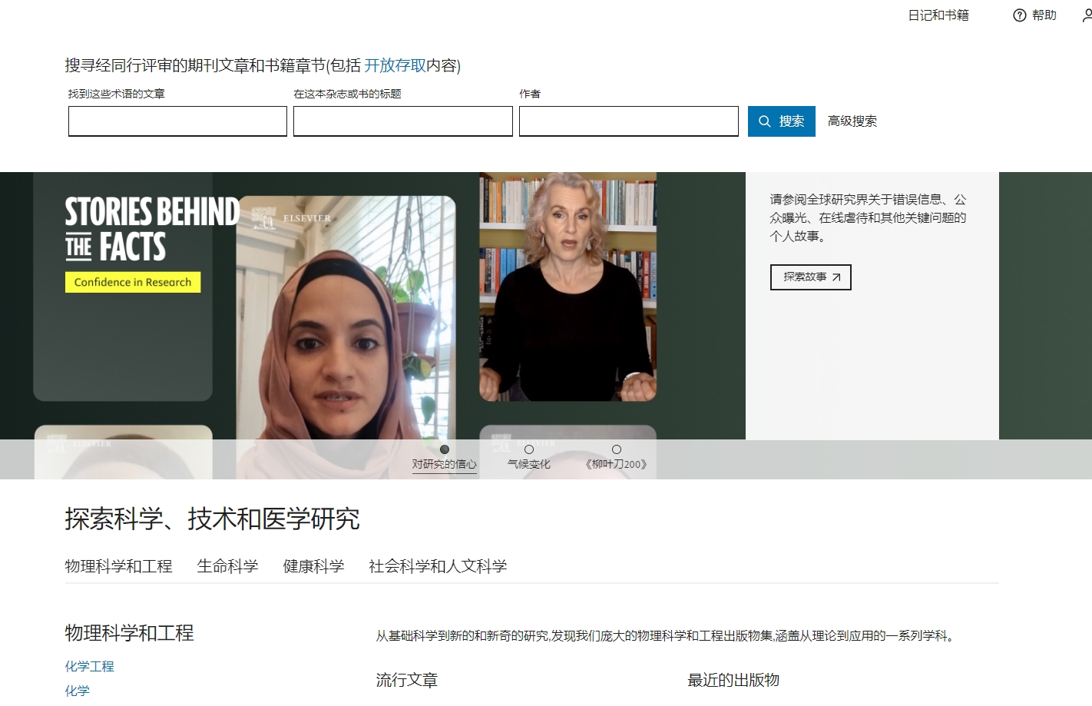The height and width of the screenshot is (706, 1092).
Task: Click the 气候变化 carousel label
Action: pyautogui.click(x=529, y=464)
